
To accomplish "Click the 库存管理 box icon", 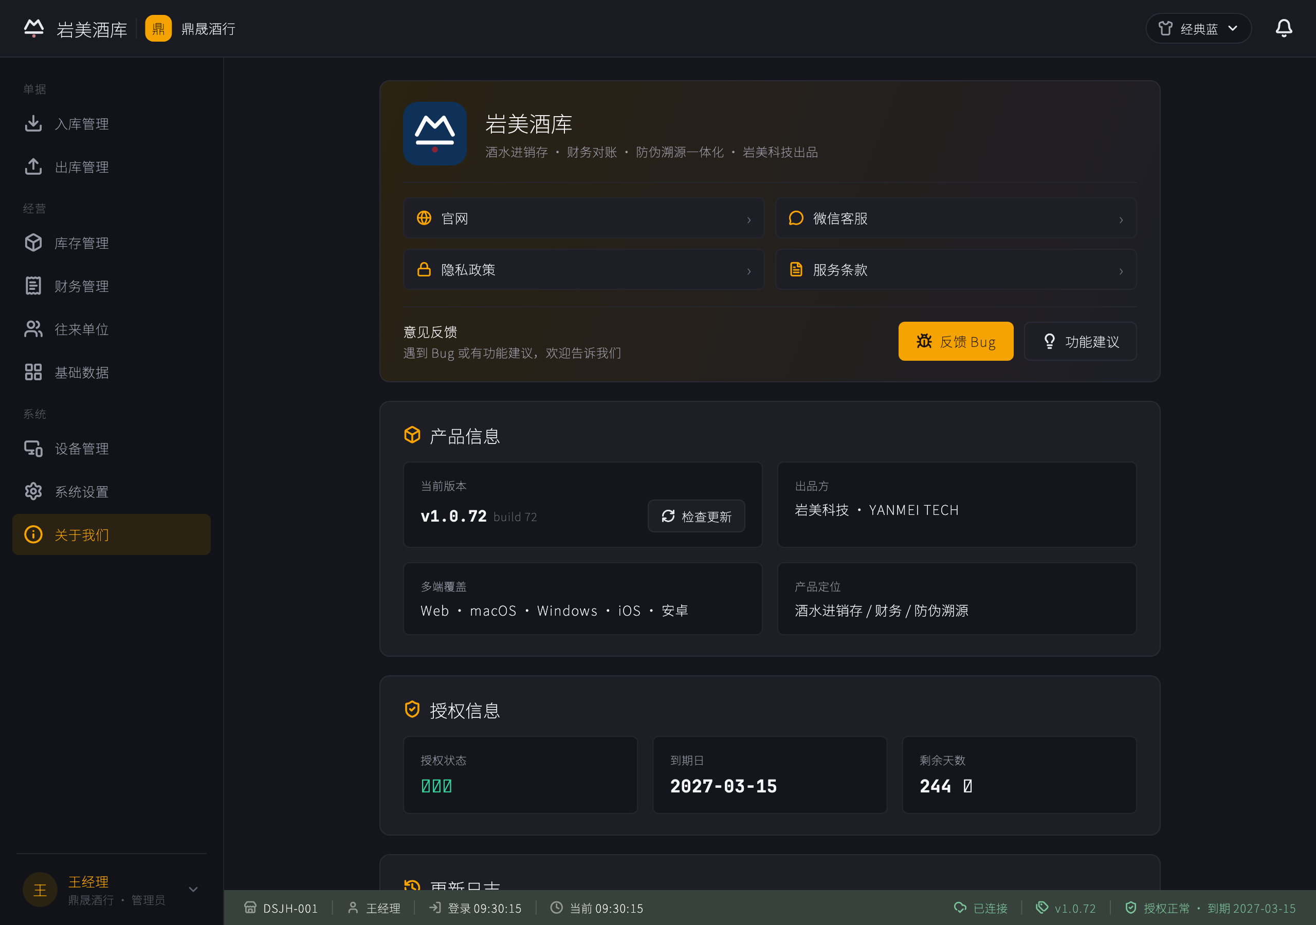I will pyautogui.click(x=33, y=243).
